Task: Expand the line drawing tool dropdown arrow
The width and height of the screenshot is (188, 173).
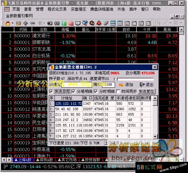Action: [x=170, y=23]
